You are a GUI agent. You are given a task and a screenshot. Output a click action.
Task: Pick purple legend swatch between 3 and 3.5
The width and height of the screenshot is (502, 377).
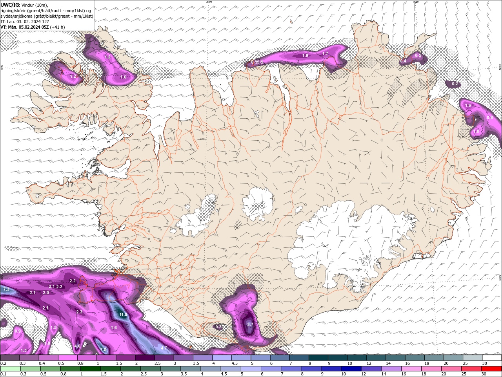[183, 358]
